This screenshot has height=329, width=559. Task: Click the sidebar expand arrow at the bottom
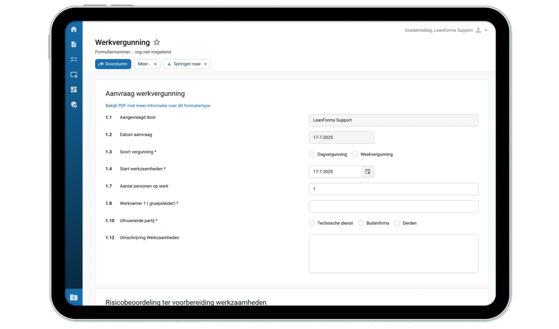74,297
